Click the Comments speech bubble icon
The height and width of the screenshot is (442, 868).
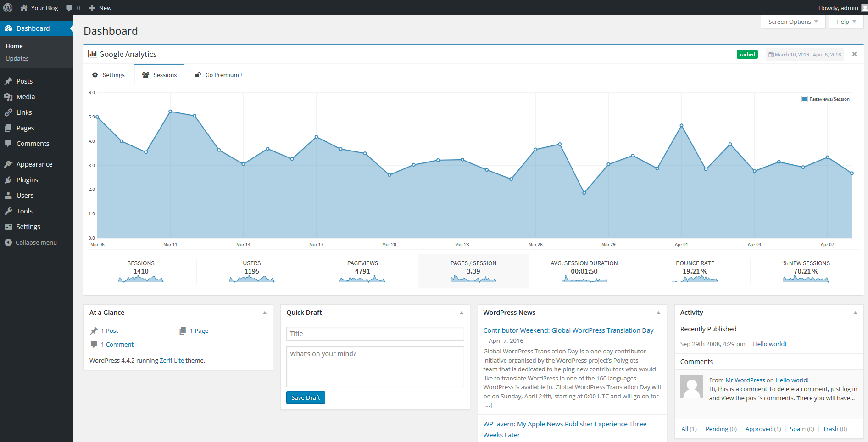8,144
